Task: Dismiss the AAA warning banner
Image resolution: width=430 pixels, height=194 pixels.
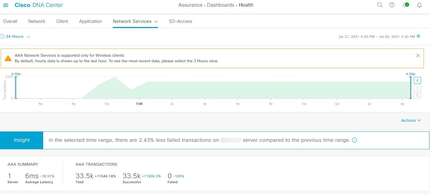Action: [x=418, y=56]
